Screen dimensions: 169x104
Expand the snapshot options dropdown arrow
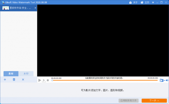coord(164,80)
